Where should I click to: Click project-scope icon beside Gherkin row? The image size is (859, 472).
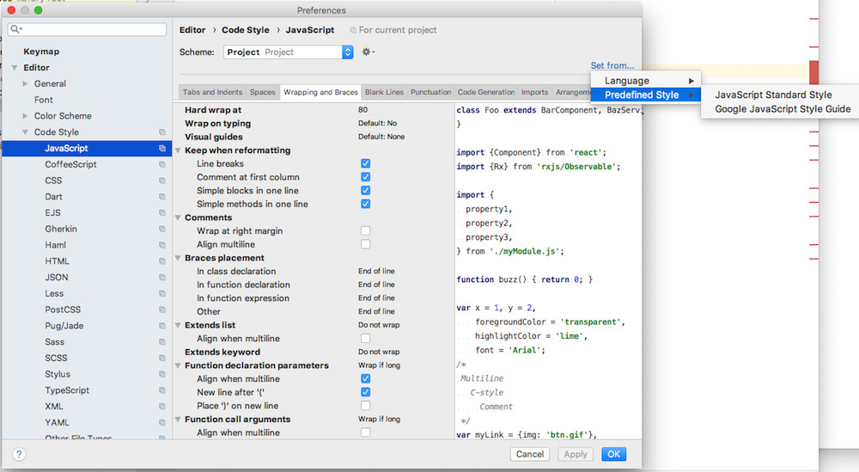click(x=162, y=229)
